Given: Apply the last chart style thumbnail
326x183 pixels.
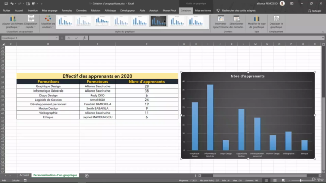Looking at the screenshot, I should [x=196, y=21].
